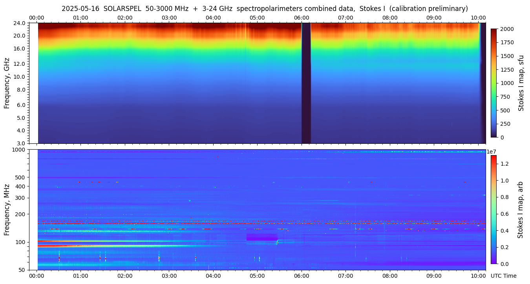Click the 16.0 GHz frequency tick label

click(20, 49)
